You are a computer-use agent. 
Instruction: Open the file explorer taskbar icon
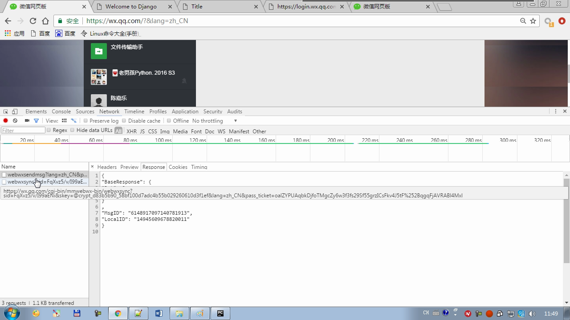pos(179,313)
